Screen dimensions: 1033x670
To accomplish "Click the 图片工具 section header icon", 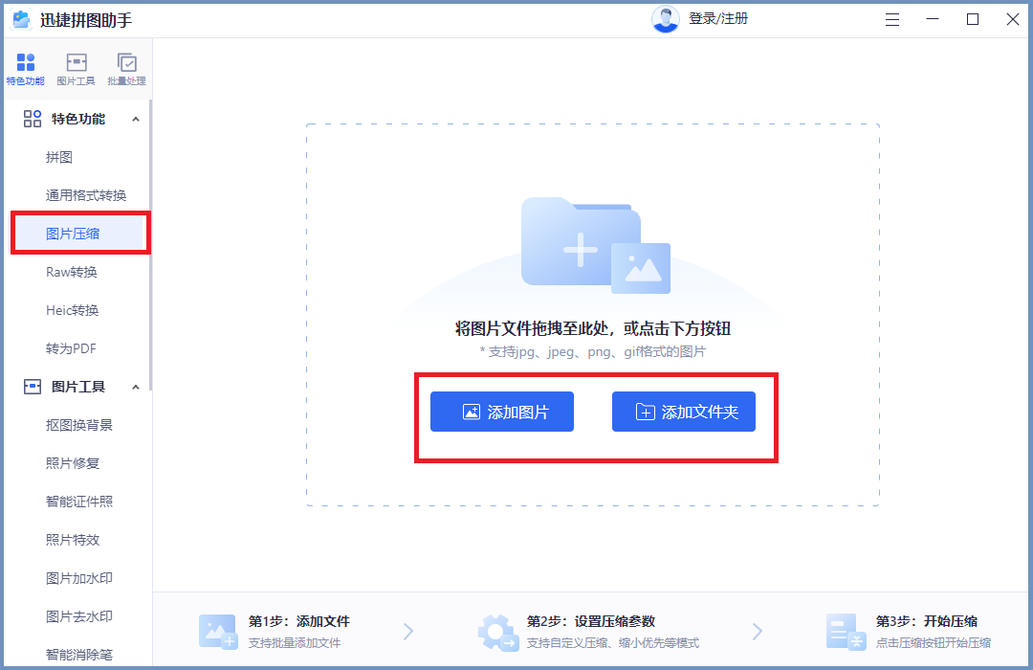I will point(33,387).
